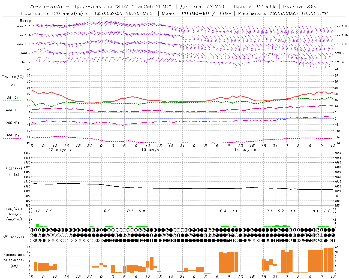Click the 500 гПа temperature legend label
349x279 pixels.
pos(13,135)
